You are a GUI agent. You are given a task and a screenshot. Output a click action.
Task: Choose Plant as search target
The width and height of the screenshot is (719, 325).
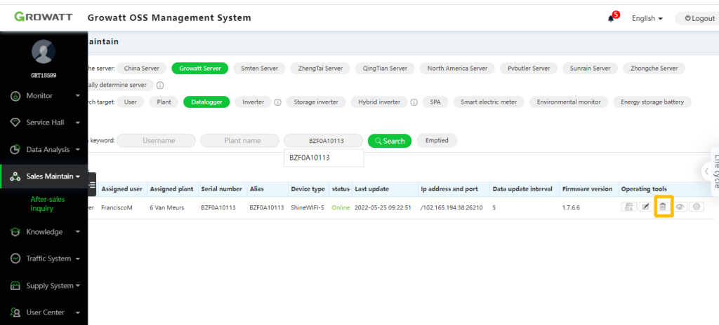(164, 102)
